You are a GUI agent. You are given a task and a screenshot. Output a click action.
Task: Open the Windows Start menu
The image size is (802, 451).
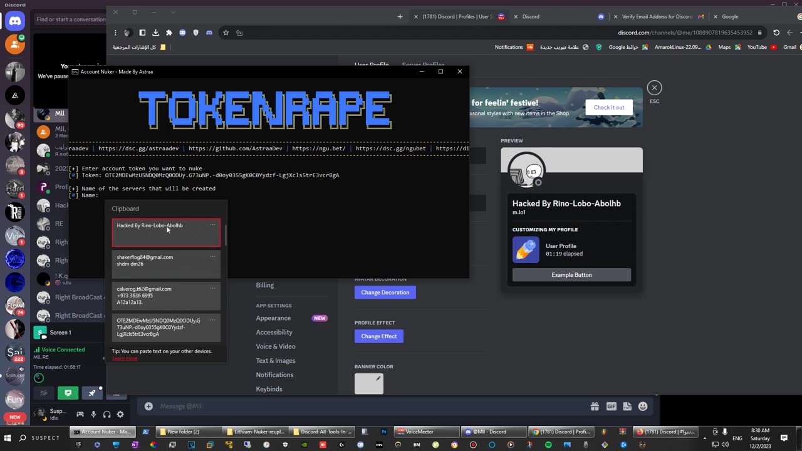tap(8, 438)
